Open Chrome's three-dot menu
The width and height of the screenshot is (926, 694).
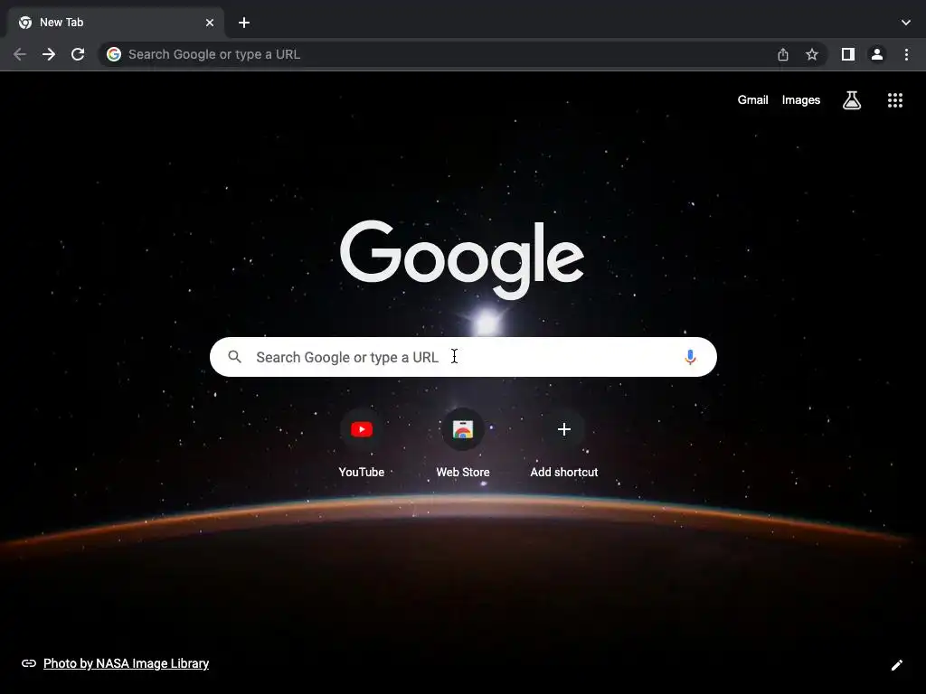coord(906,54)
